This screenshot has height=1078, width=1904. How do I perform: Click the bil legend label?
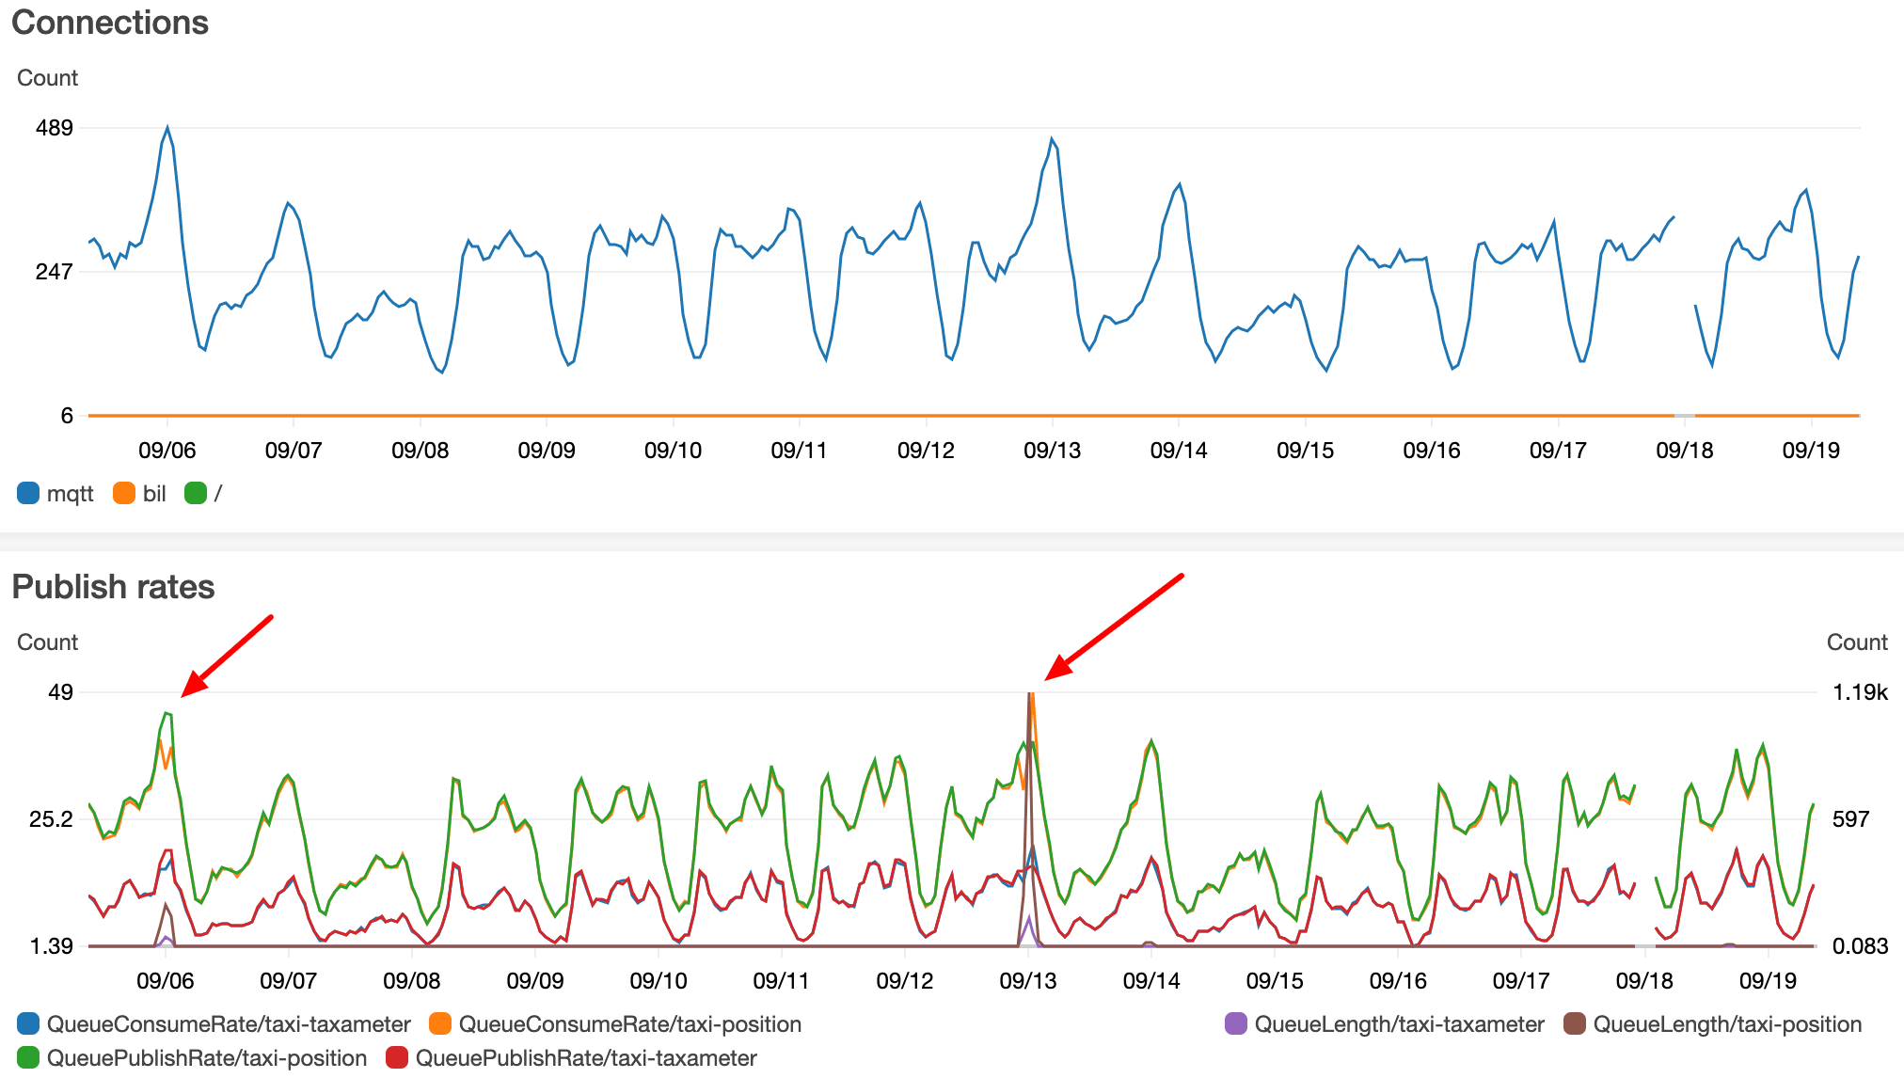(154, 493)
